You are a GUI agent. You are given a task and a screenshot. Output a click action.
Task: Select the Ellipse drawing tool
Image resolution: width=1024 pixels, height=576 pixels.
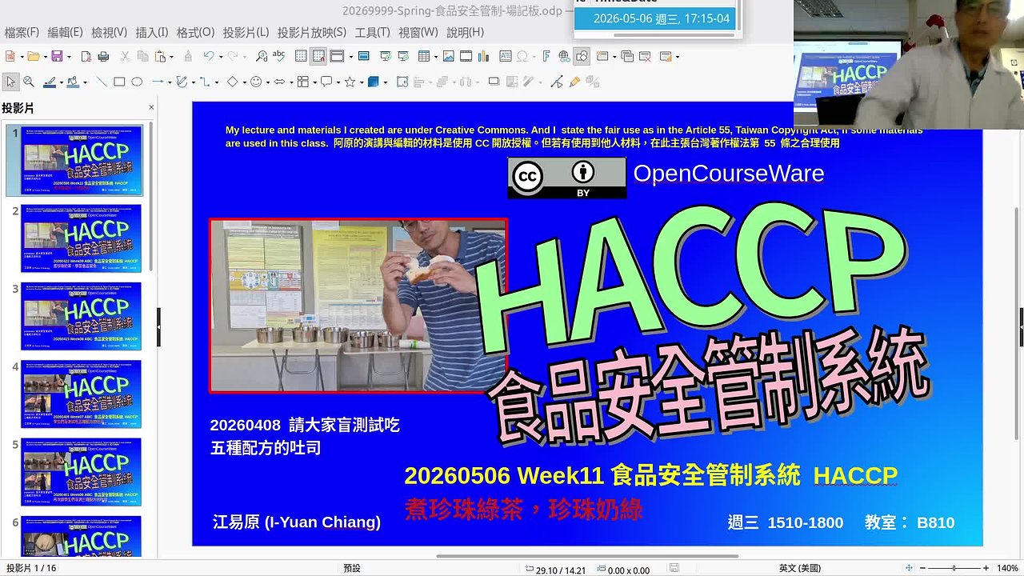[137, 82]
